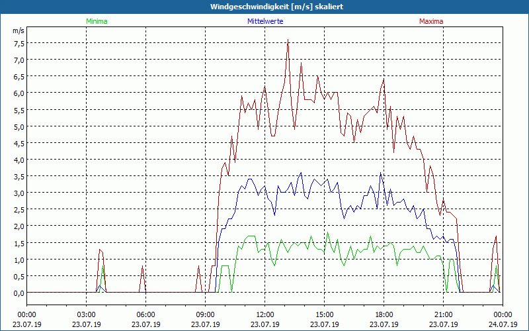The width and height of the screenshot is (529, 331).
Task: Click the "4,0" y-axis tick label
Action: (19, 160)
